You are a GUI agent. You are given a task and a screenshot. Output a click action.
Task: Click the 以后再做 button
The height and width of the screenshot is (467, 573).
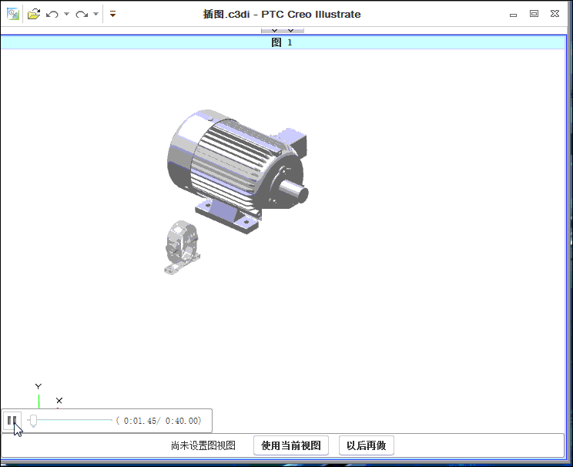pos(366,445)
